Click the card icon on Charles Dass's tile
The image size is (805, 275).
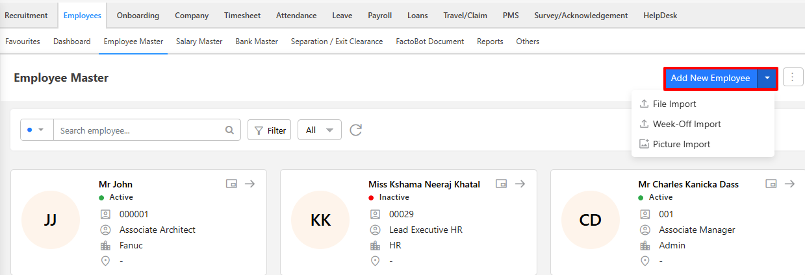(771, 184)
